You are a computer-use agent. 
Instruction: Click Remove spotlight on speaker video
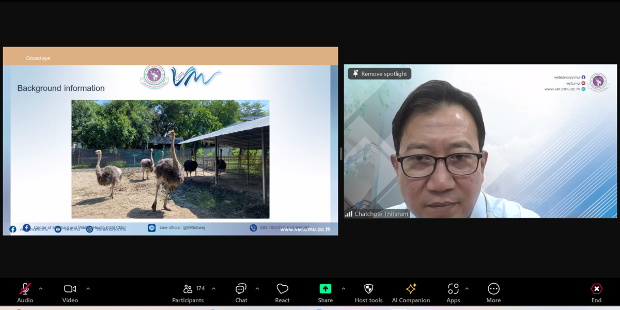coord(379,74)
